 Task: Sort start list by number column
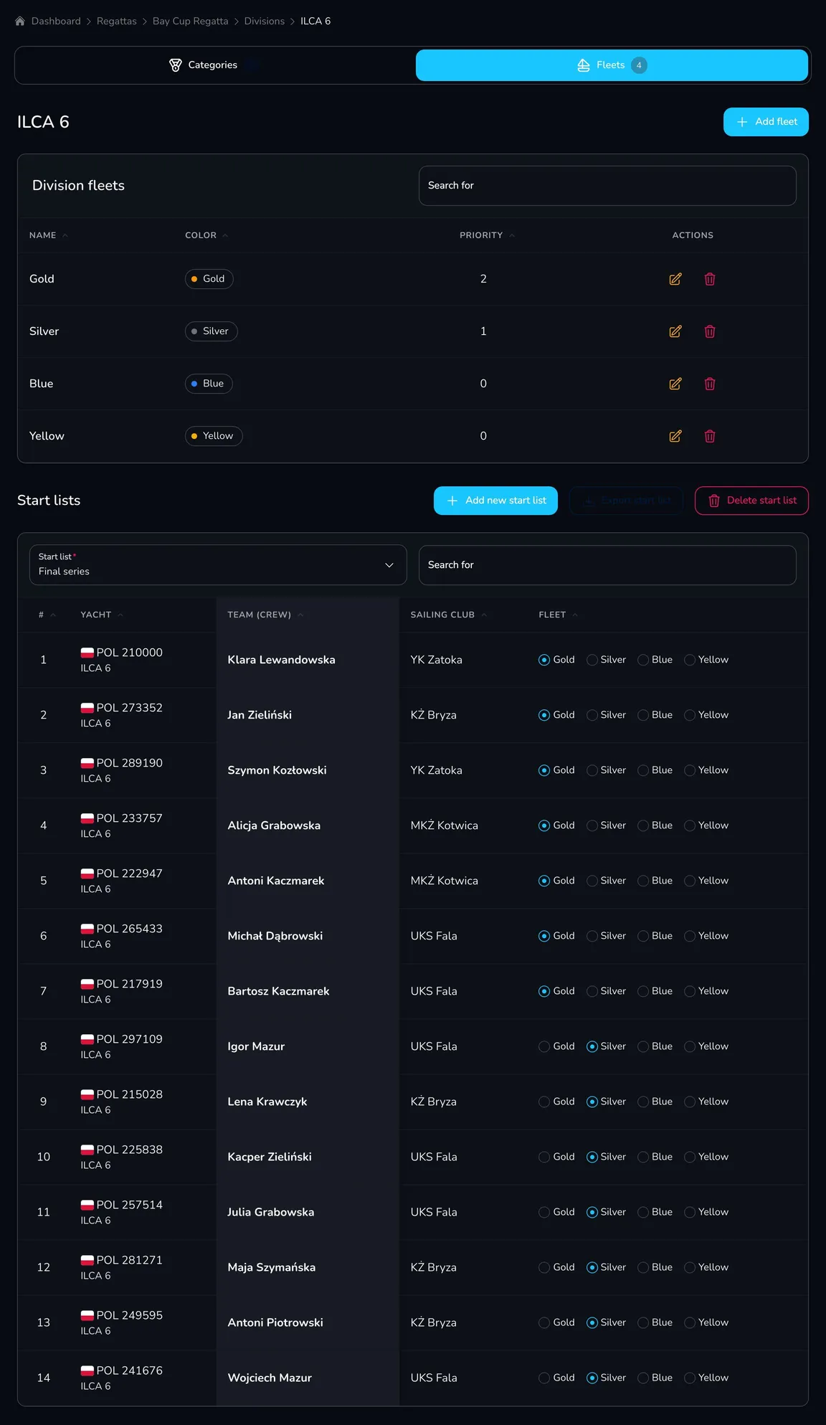[x=47, y=615]
